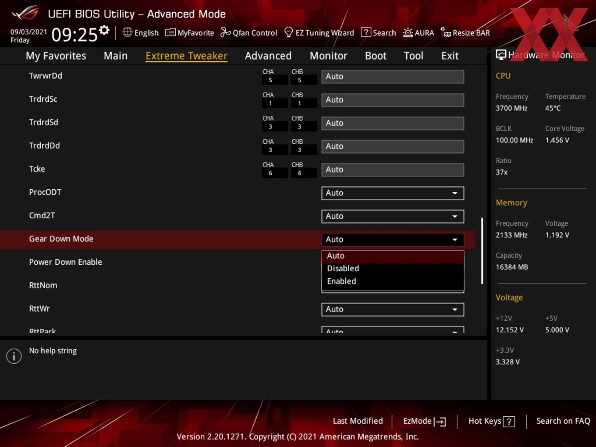
Task: Click the Resize BAR icon
Action: click(x=445, y=32)
